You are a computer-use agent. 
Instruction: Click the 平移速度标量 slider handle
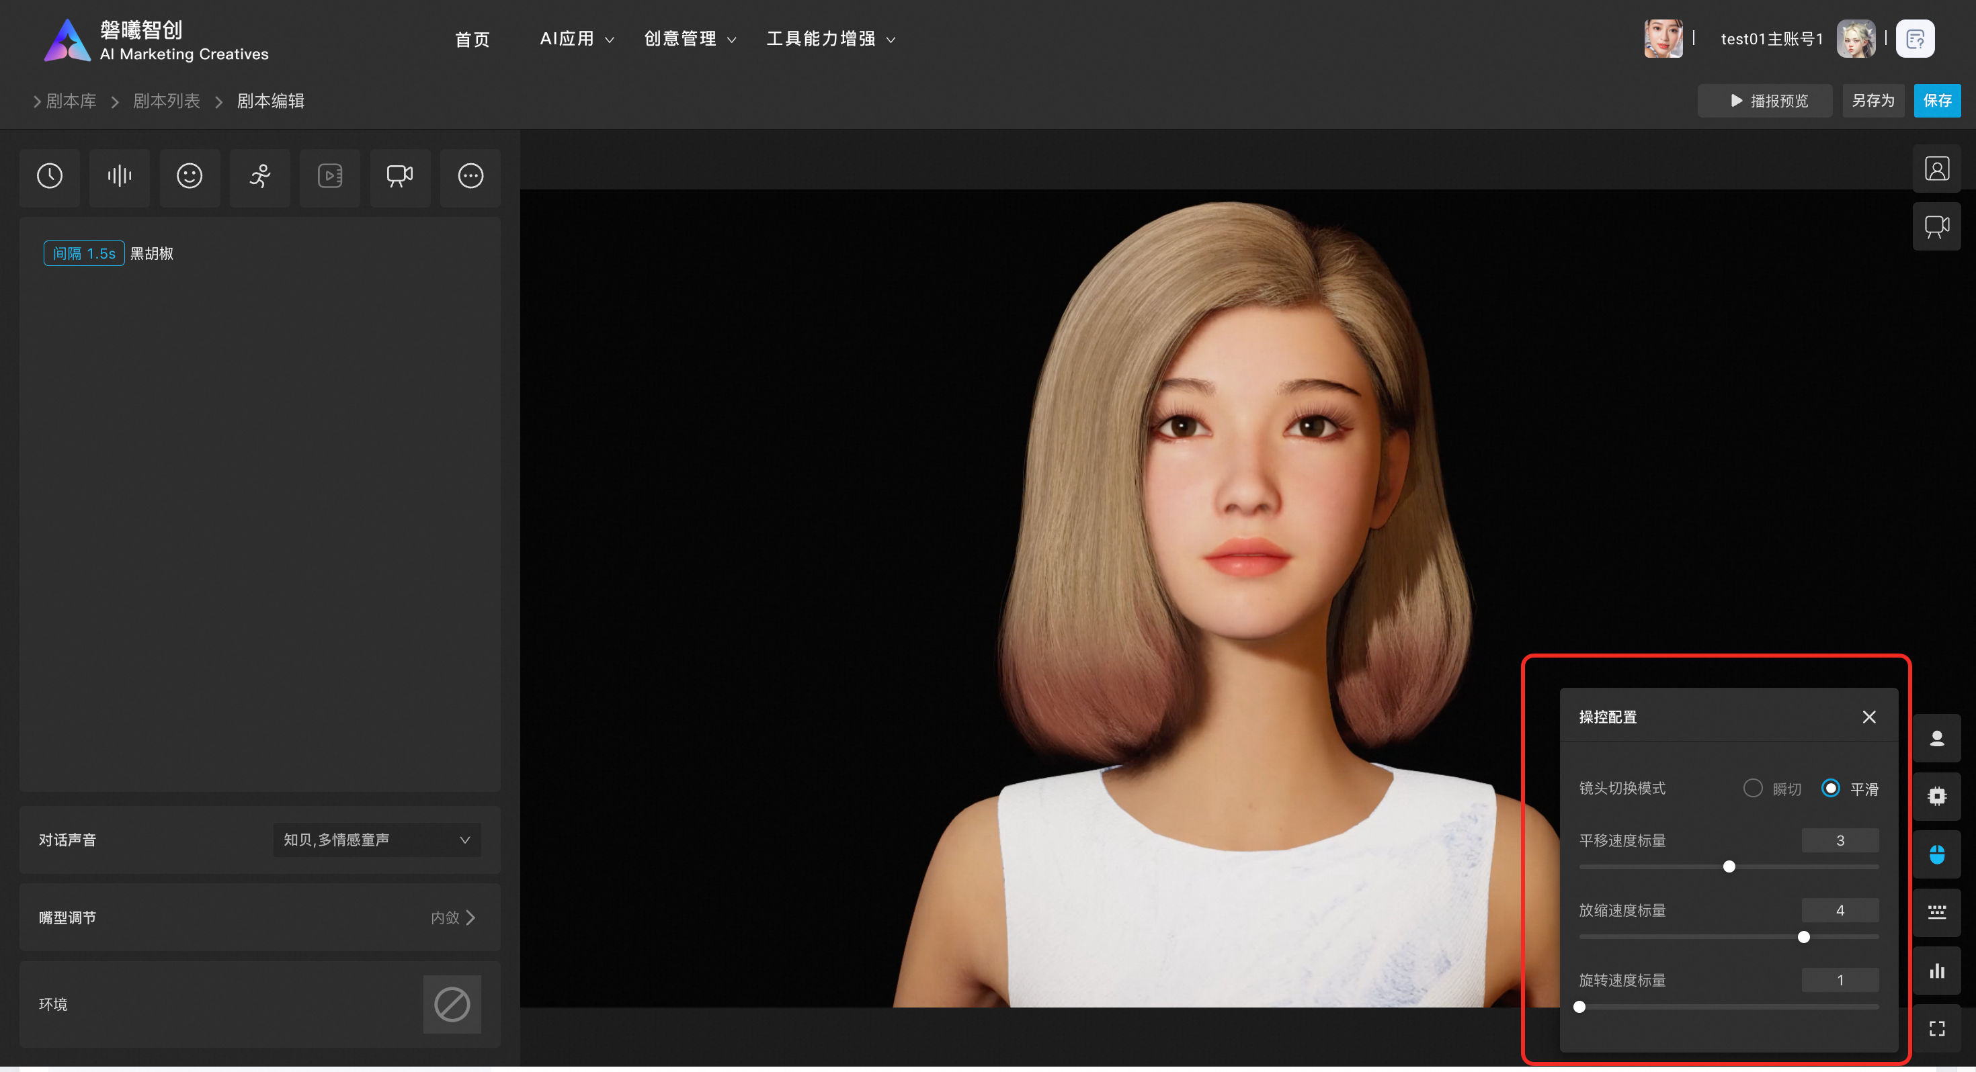point(1729,866)
